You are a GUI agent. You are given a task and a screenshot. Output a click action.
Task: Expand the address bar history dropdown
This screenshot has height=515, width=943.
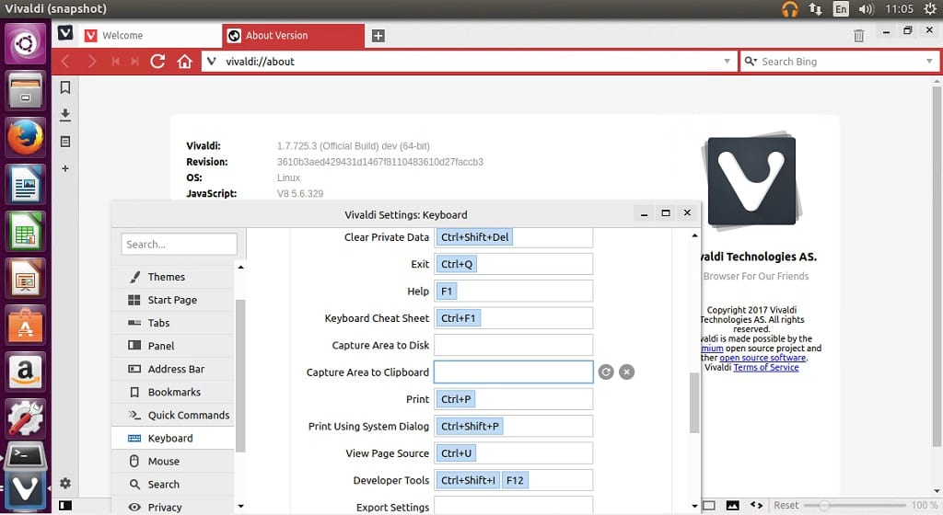point(728,62)
